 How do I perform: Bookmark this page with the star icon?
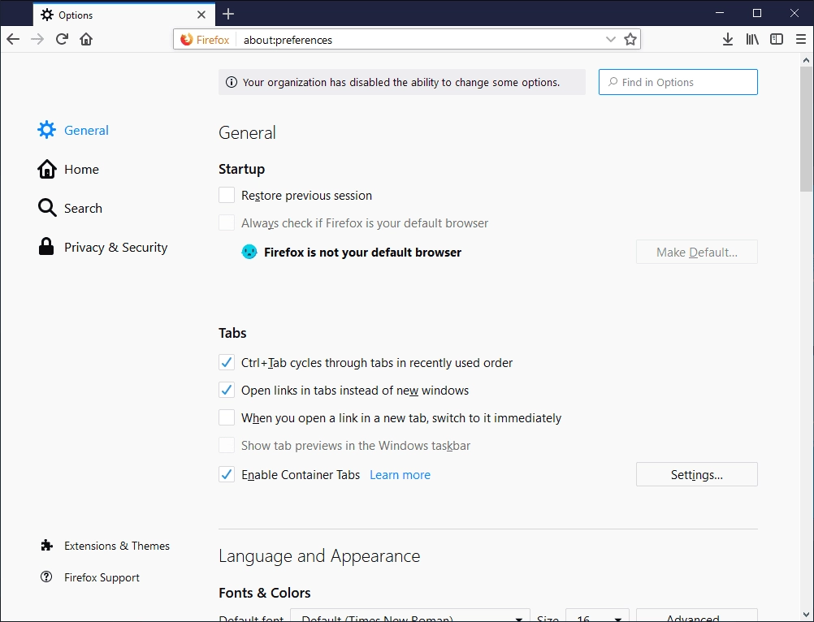point(630,40)
